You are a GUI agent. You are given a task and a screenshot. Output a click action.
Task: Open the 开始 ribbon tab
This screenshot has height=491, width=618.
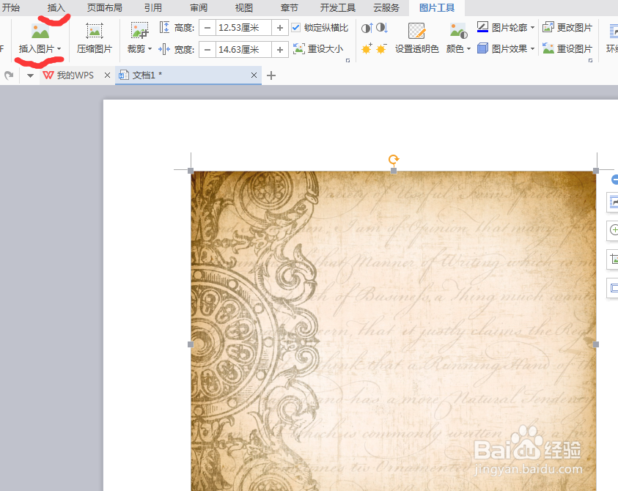11,7
